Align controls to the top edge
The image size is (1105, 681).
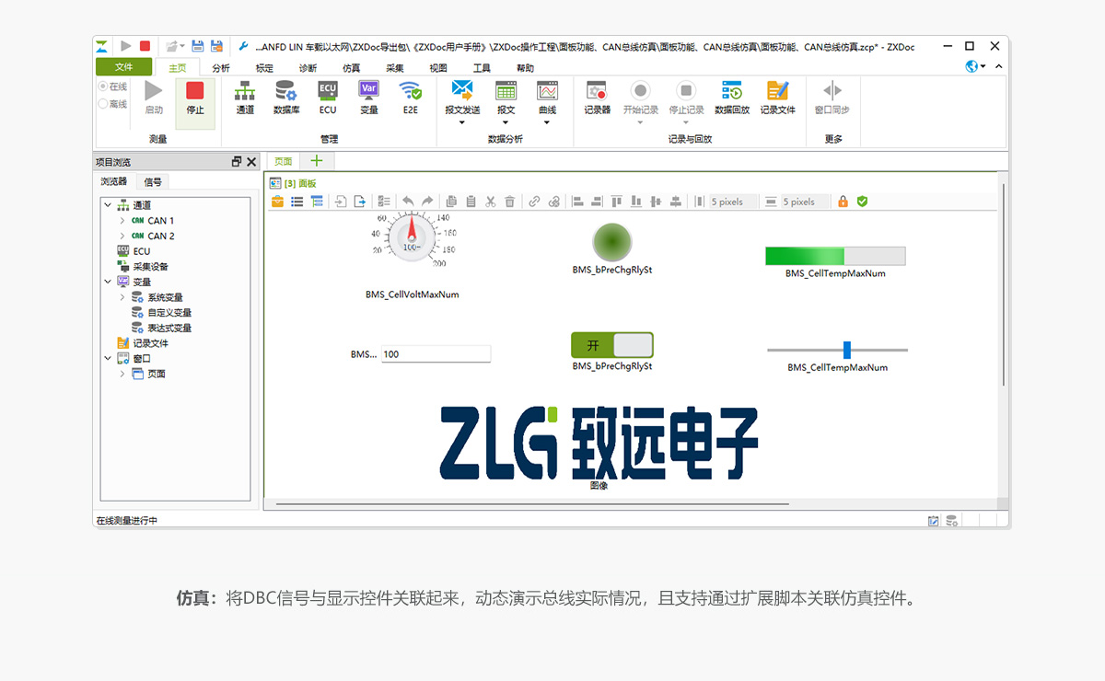click(617, 202)
